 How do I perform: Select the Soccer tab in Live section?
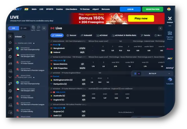[71, 35]
